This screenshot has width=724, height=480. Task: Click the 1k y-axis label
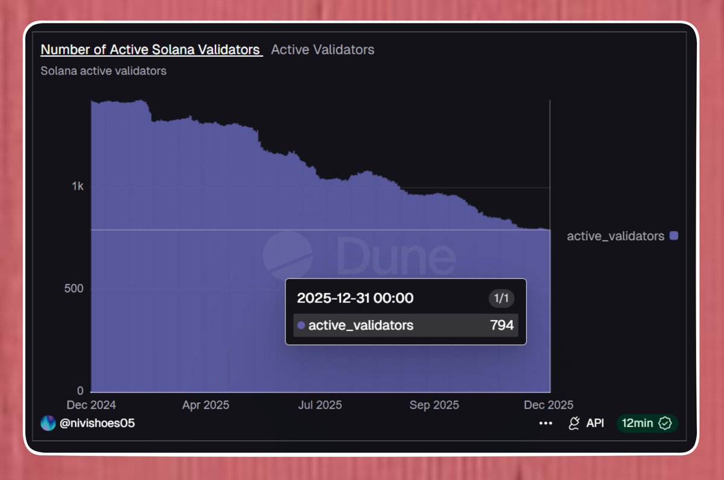77,187
